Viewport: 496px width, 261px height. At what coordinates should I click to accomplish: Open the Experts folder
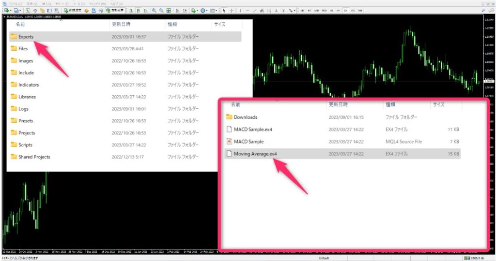26,37
